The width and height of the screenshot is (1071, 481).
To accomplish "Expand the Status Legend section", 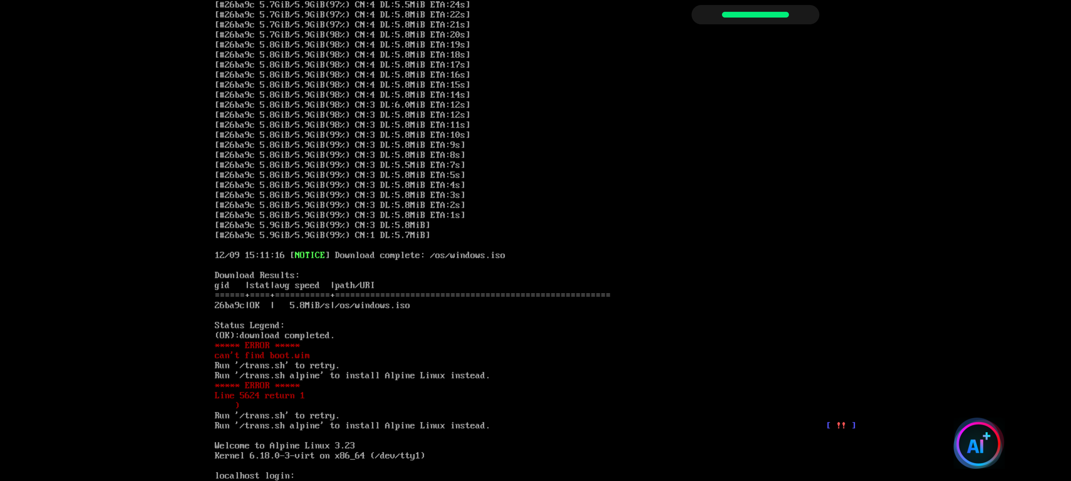I will 249,325.
